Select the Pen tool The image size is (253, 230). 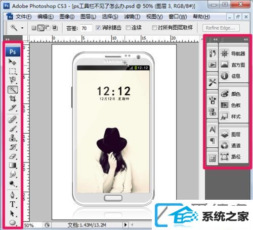13,195
